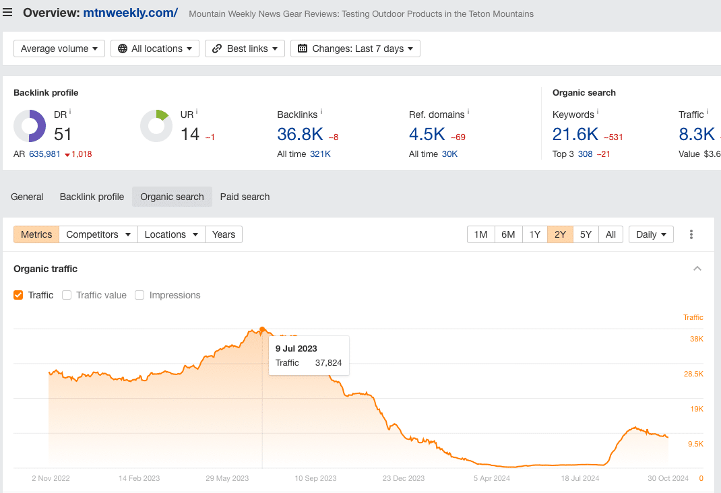The width and height of the screenshot is (721, 493).
Task: Click the Backlinks info icon
Action: 321,112
